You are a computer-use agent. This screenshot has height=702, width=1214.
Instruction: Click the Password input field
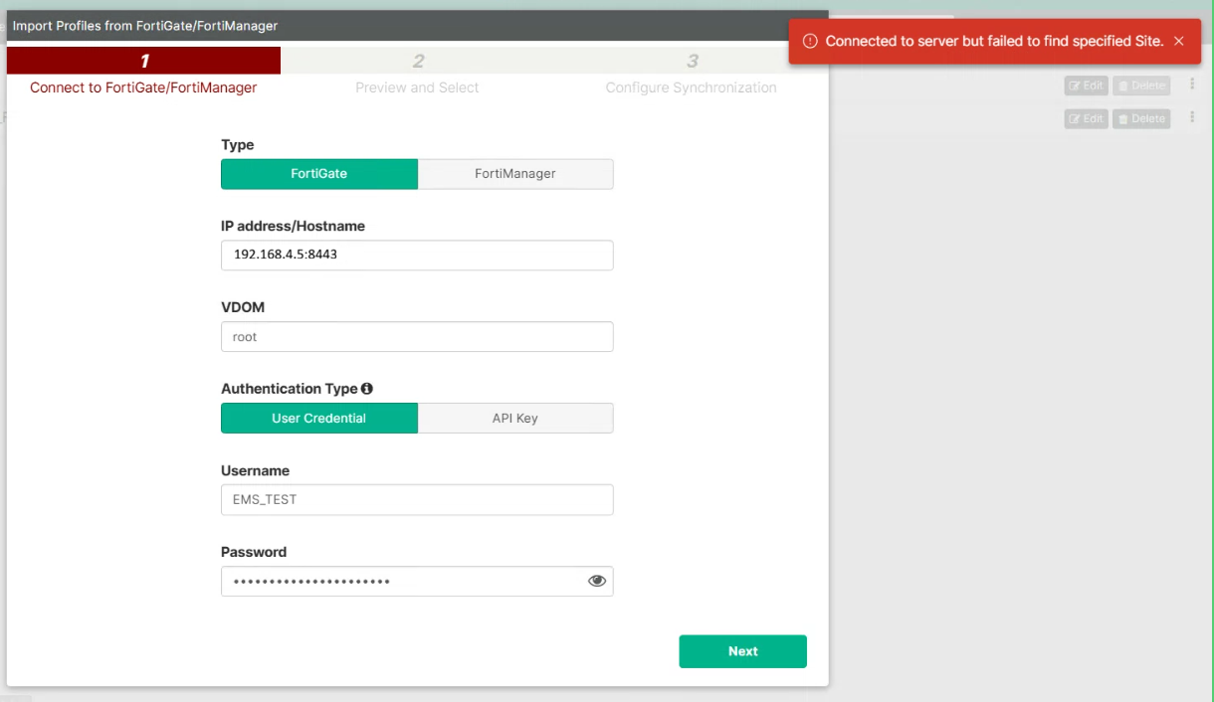coord(417,582)
